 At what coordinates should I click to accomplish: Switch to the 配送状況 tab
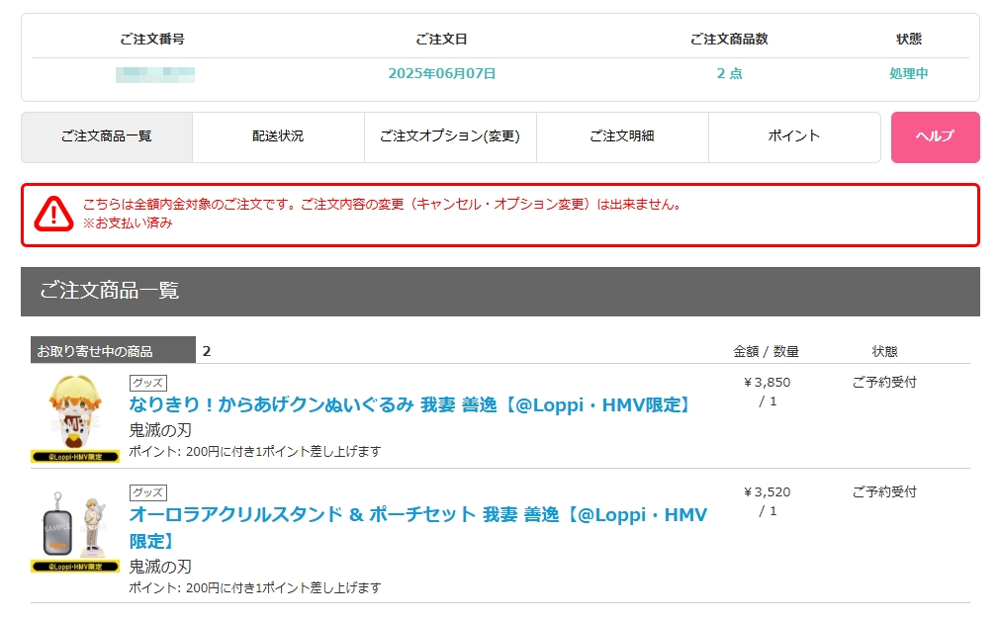(278, 137)
